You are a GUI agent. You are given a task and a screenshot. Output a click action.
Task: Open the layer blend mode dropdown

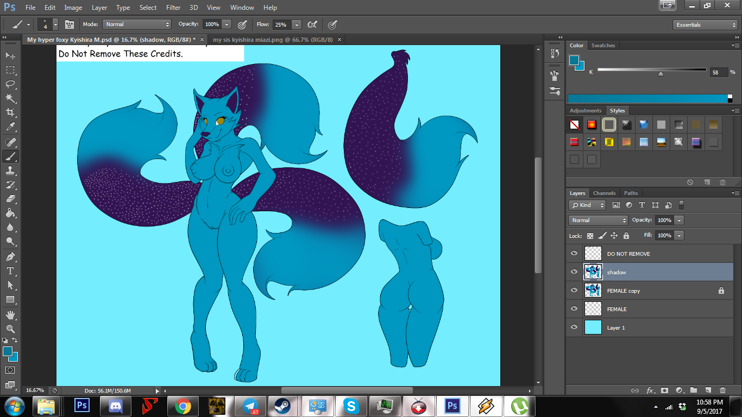pos(598,220)
